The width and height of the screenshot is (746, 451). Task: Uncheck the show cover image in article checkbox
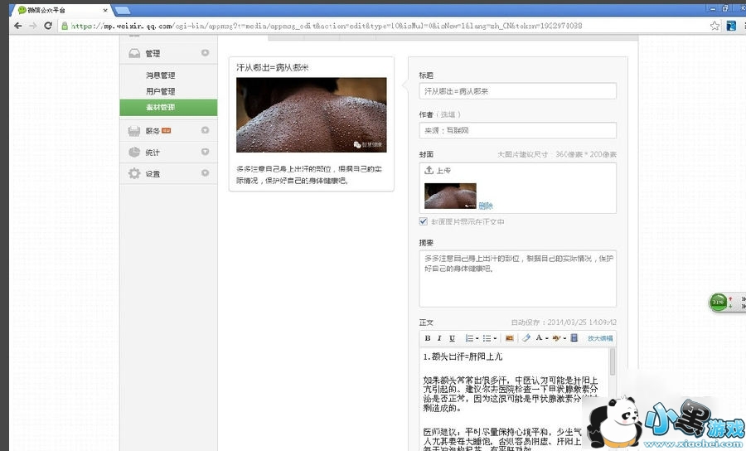click(424, 222)
